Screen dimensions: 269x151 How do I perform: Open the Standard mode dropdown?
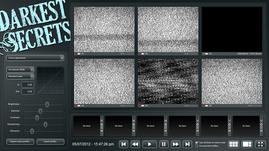[x=20, y=76]
